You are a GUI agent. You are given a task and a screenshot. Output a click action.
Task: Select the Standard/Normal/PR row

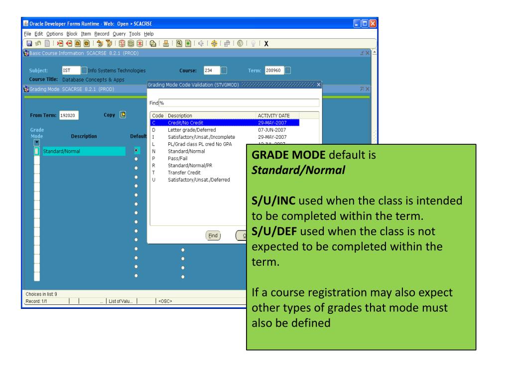point(198,166)
